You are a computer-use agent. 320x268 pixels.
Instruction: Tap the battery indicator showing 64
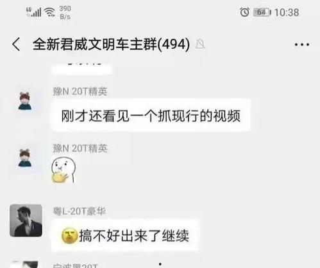pyautogui.click(x=262, y=12)
